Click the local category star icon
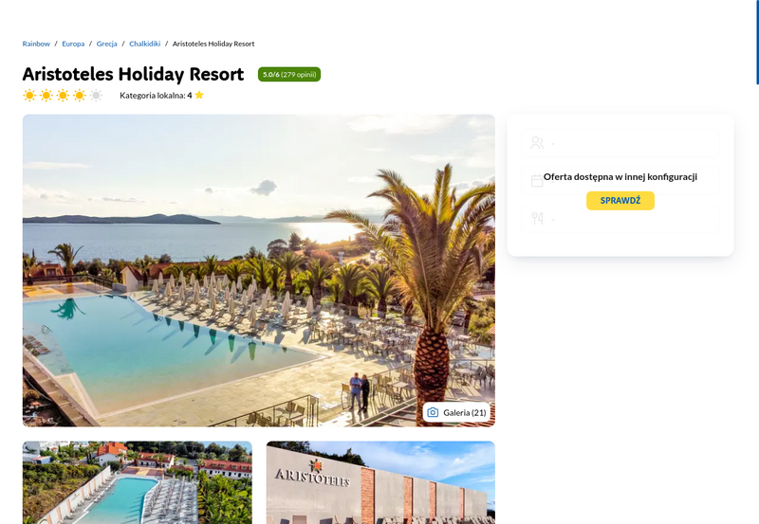 point(199,95)
